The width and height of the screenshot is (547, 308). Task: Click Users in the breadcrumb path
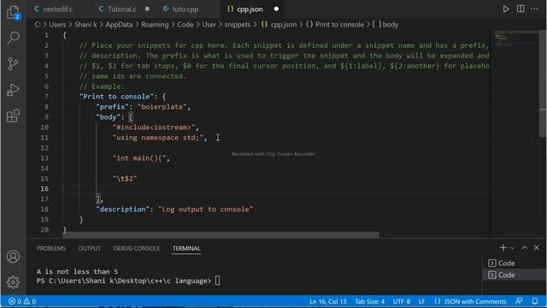pyautogui.click(x=57, y=25)
